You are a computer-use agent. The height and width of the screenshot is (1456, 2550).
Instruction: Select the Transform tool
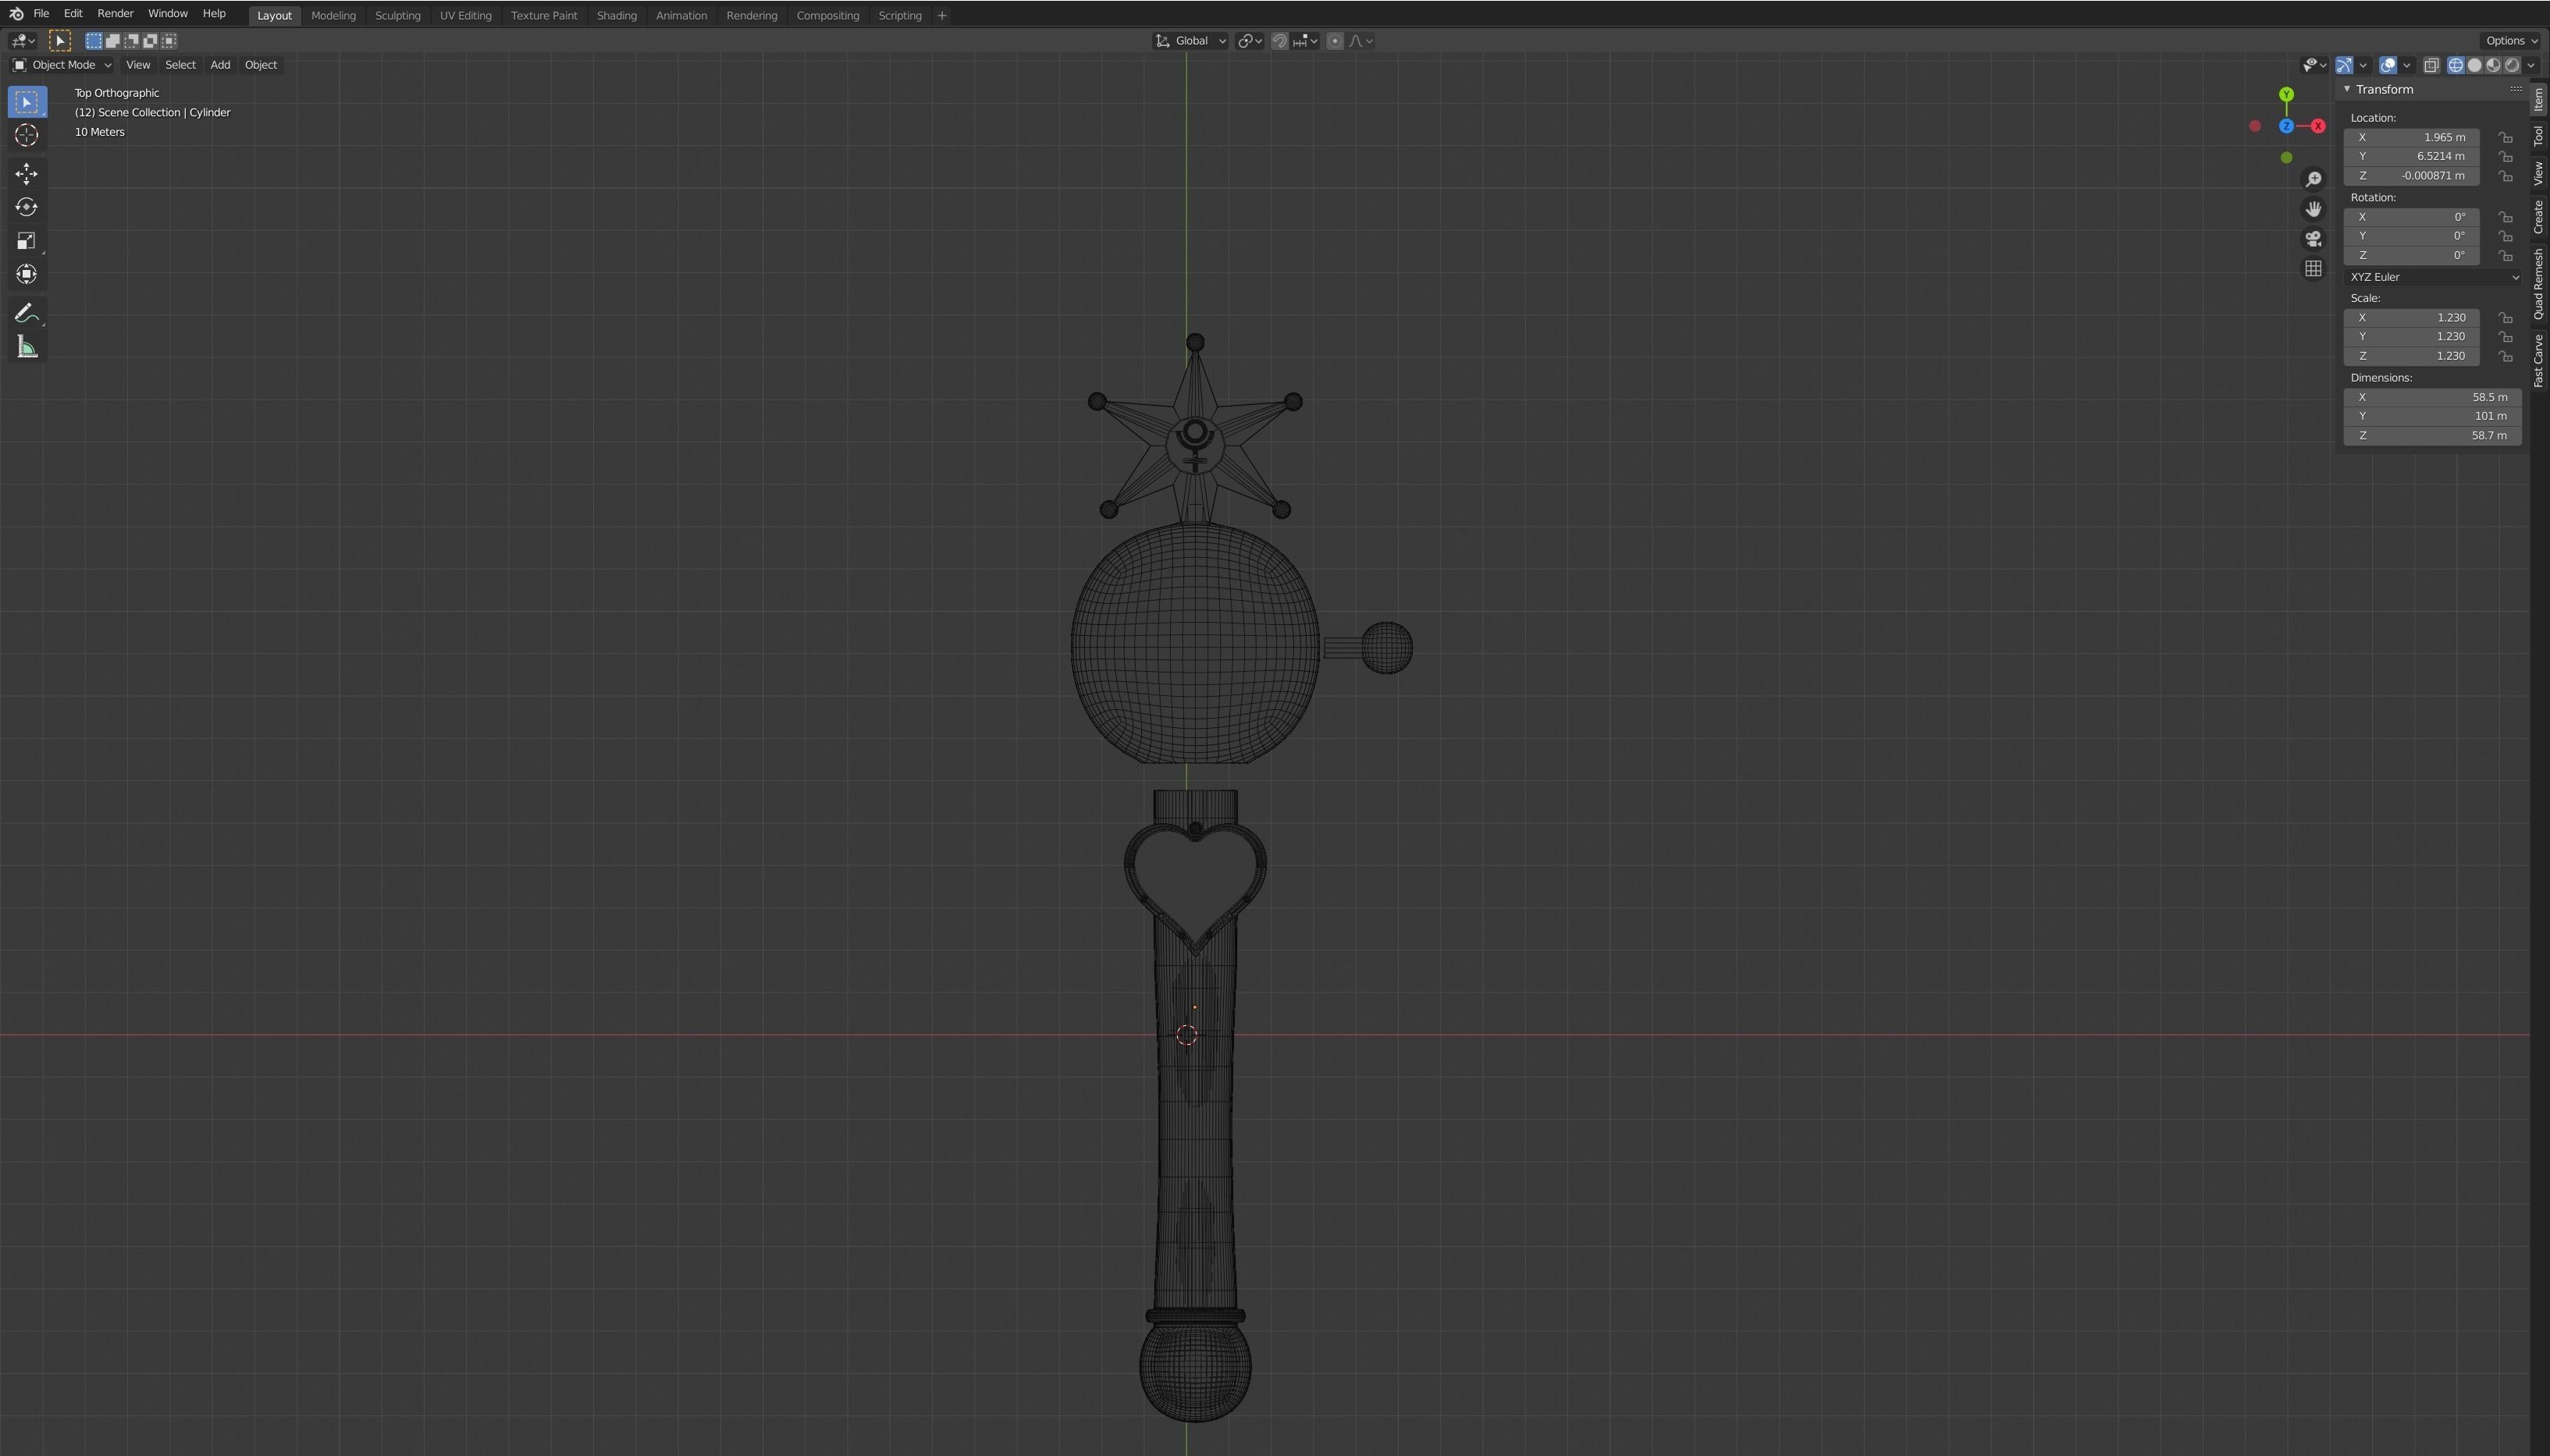pyautogui.click(x=27, y=274)
